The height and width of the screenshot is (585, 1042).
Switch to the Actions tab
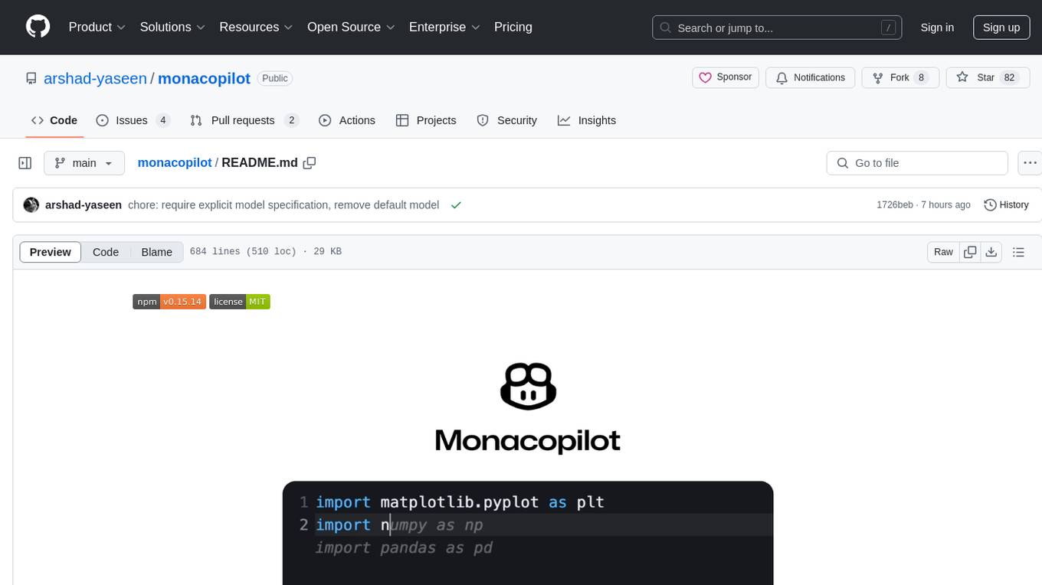pyautogui.click(x=347, y=120)
